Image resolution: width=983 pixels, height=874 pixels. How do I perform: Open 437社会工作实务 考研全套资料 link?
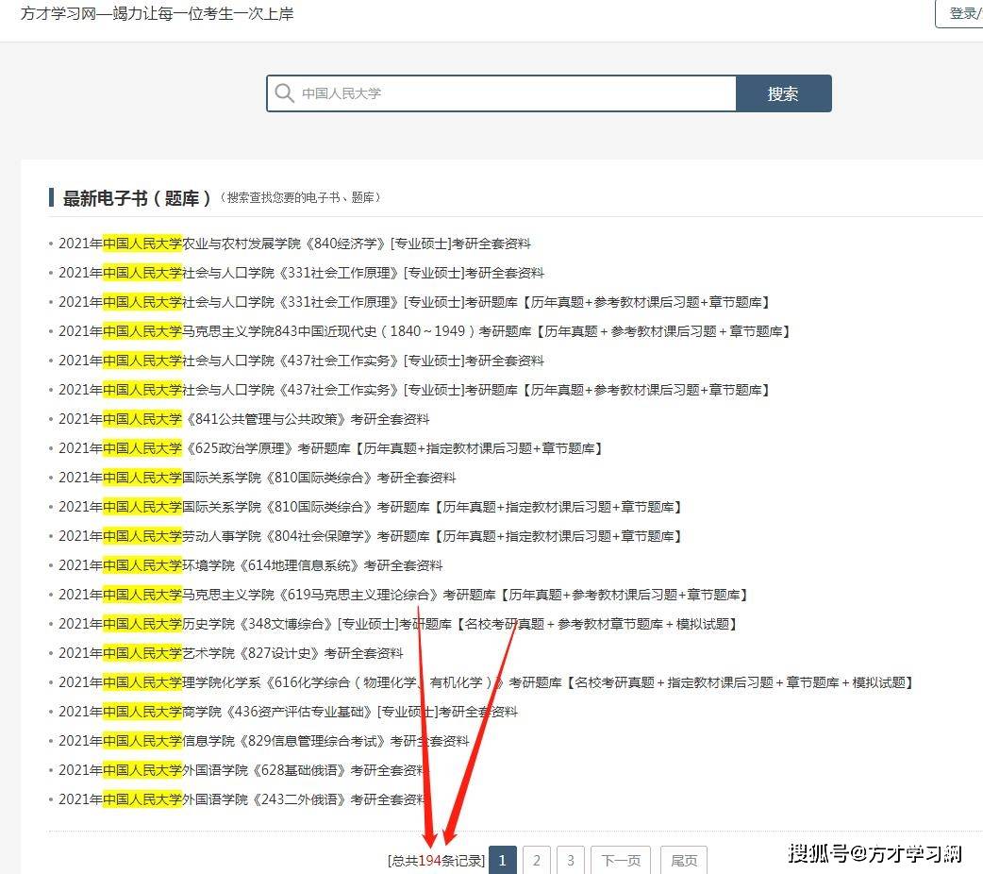(301, 361)
